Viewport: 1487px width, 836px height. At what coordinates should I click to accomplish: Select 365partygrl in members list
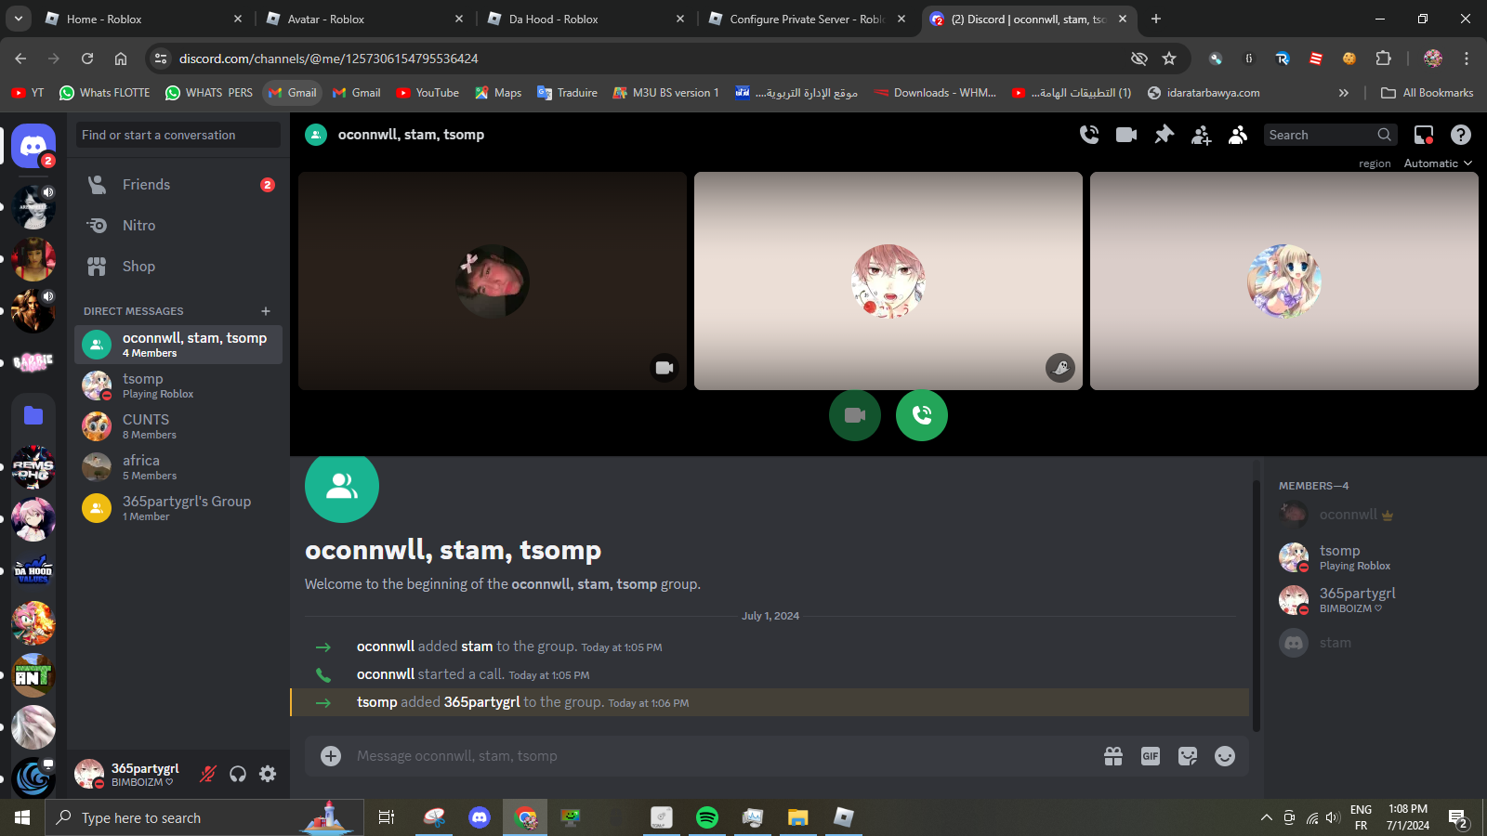click(x=1374, y=600)
